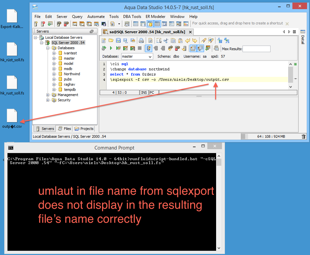This screenshot has height=255, width=310.
Task: Click the query editor vertical scrollbar
Action: 290,75
